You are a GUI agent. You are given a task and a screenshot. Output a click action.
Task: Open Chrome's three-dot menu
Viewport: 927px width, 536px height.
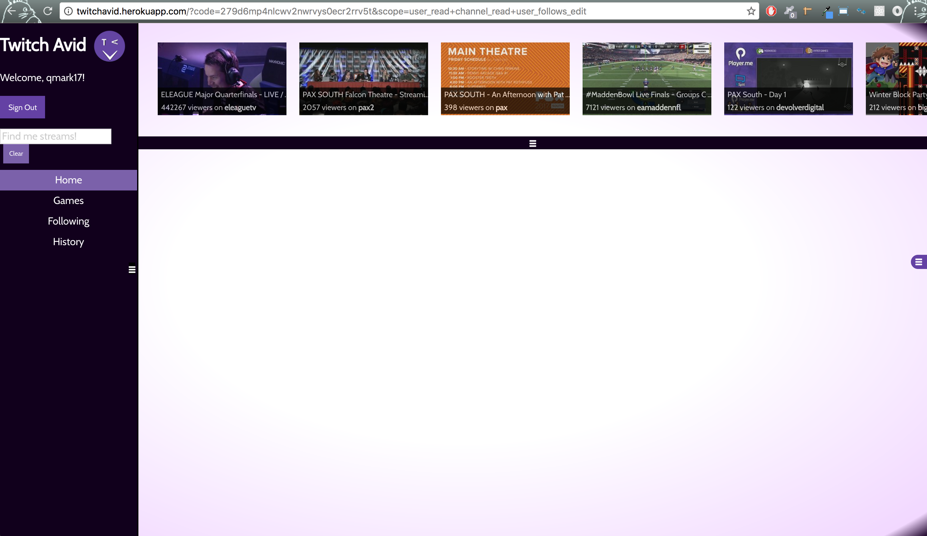[x=915, y=11]
